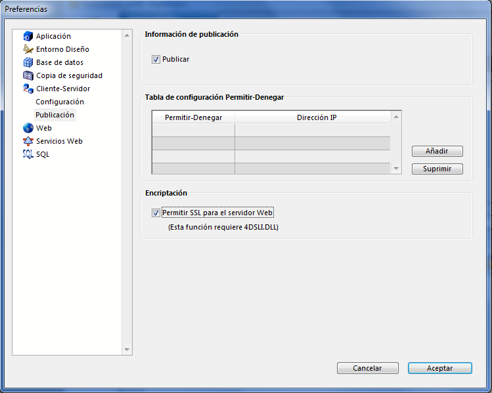Click sidebar list scroll down arrow

[127, 349]
